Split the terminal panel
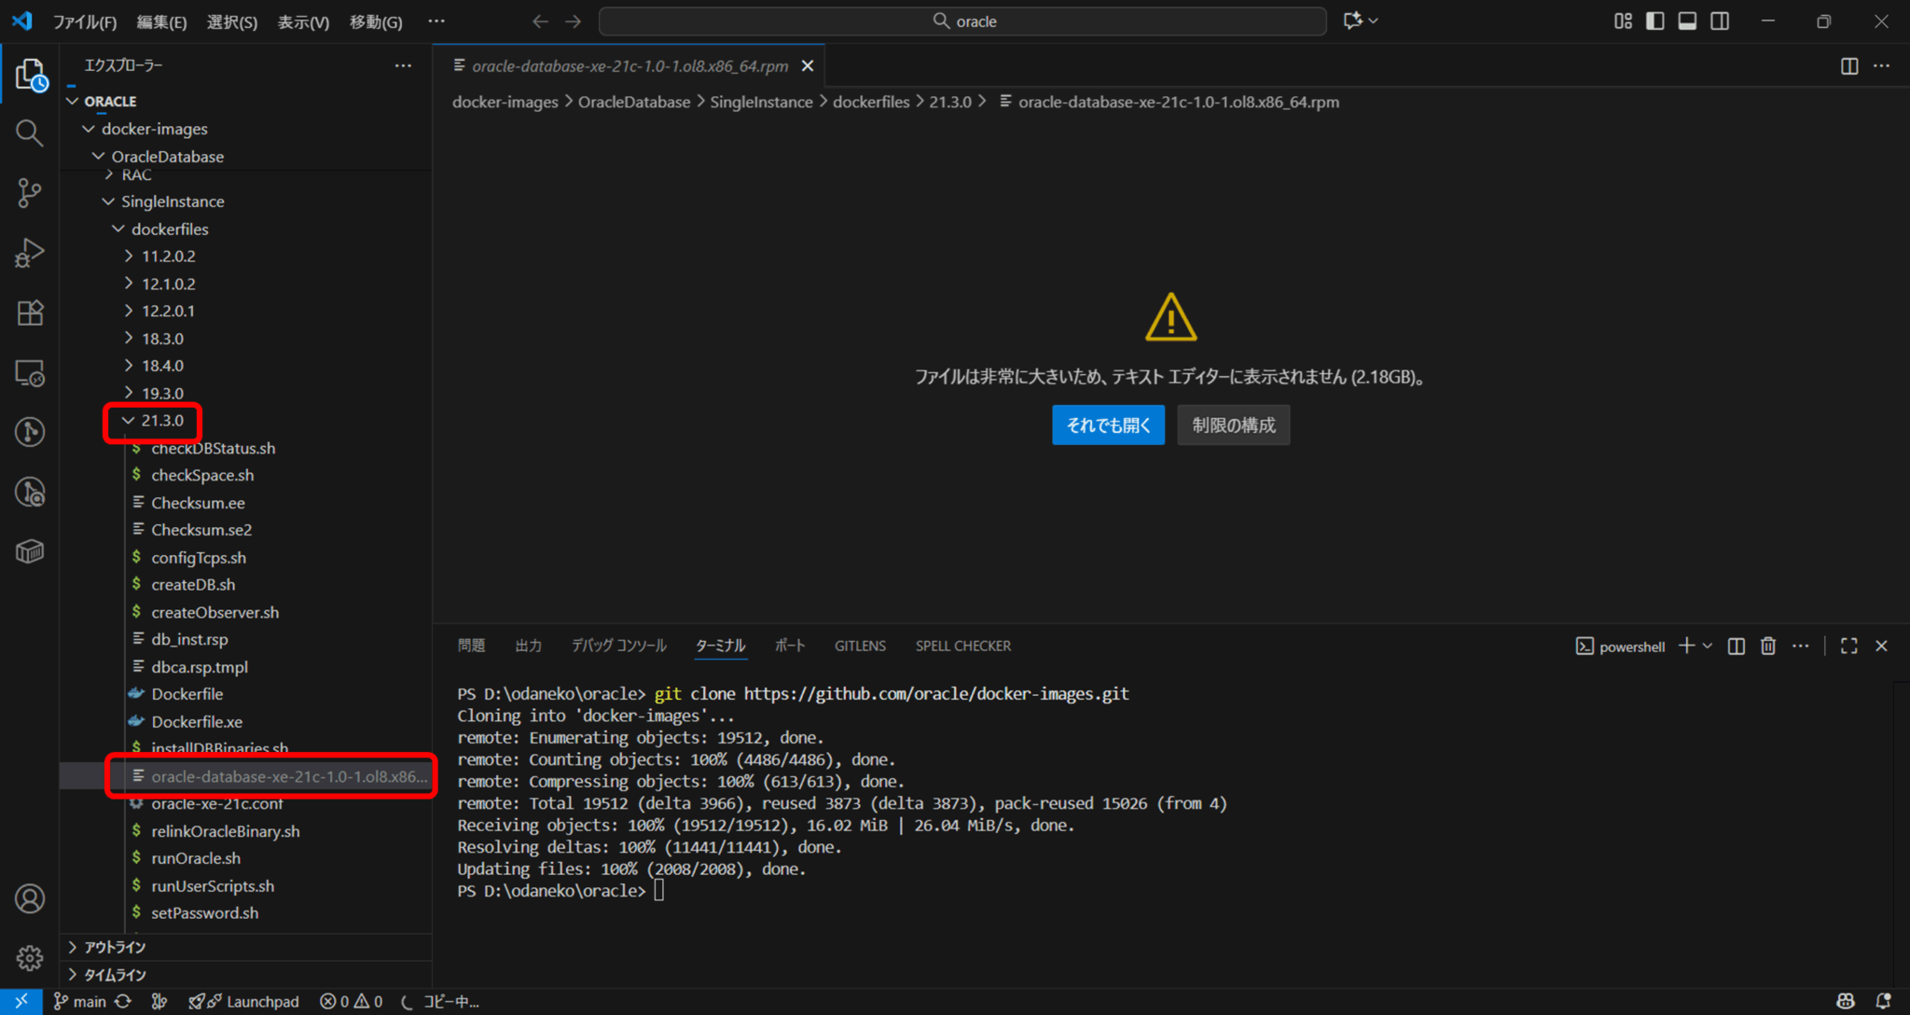This screenshot has width=1910, height=1015. 1736,646
